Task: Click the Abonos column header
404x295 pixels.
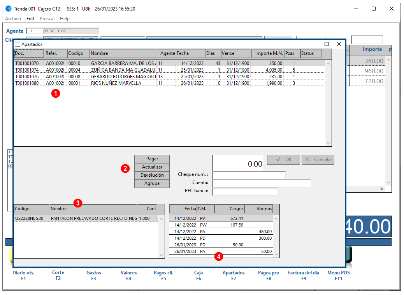Action: tap(258, 209)
